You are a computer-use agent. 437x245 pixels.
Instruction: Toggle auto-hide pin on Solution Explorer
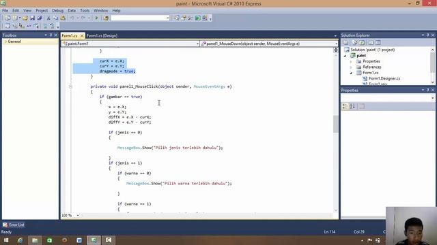pyautogui.click(x=428, y=35)
